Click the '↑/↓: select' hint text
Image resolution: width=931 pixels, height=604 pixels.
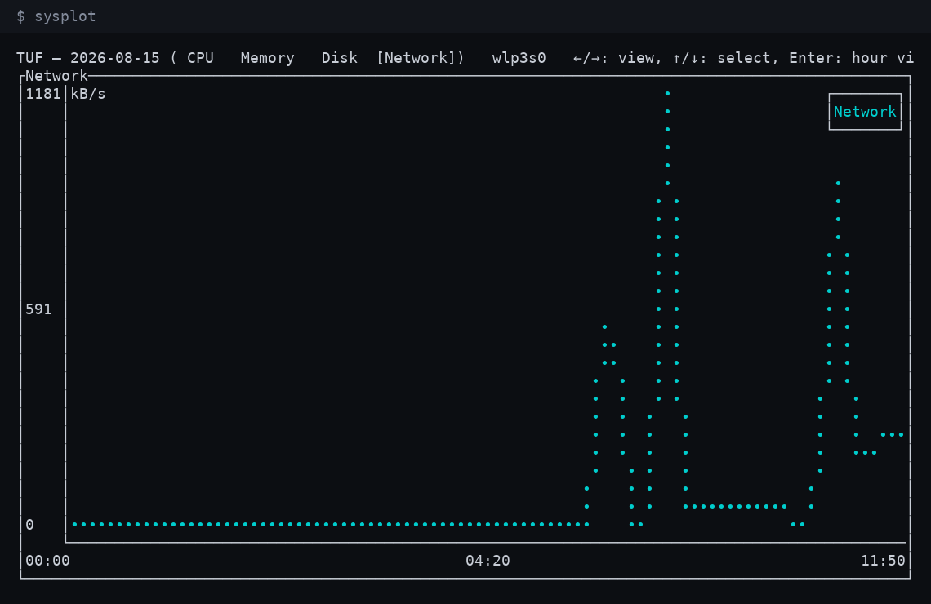(x=721, y=58)
